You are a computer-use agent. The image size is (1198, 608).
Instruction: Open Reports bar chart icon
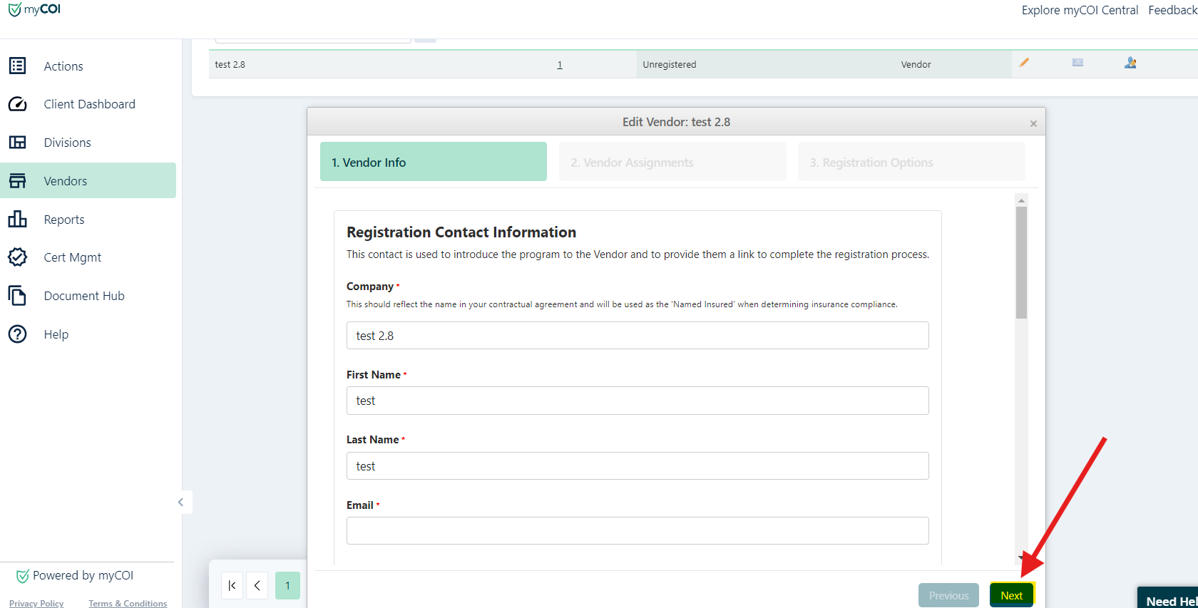pyautogui.click(x=17, y=220)
